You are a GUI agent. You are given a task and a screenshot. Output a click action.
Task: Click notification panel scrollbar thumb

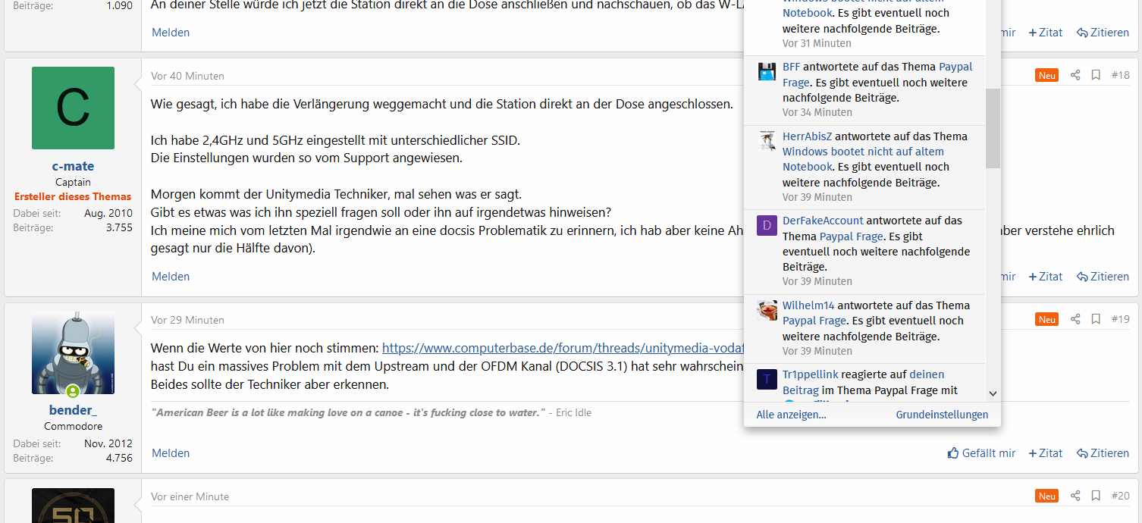(x=993, y=128)
